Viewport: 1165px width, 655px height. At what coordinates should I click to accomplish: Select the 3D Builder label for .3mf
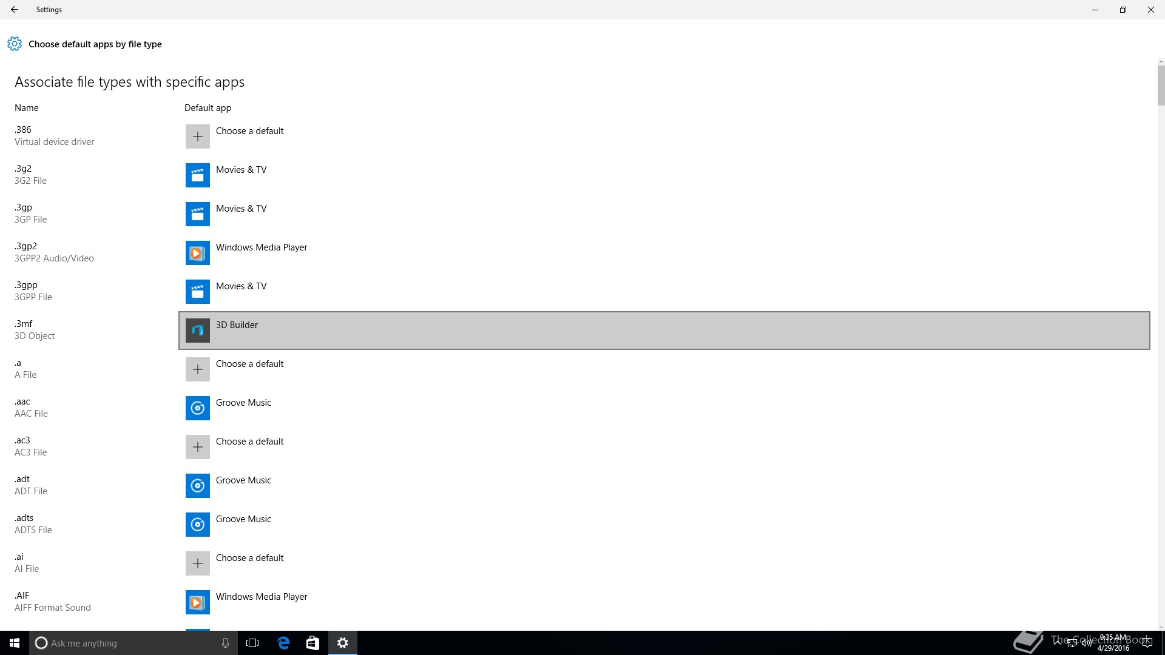click(237, 325)
